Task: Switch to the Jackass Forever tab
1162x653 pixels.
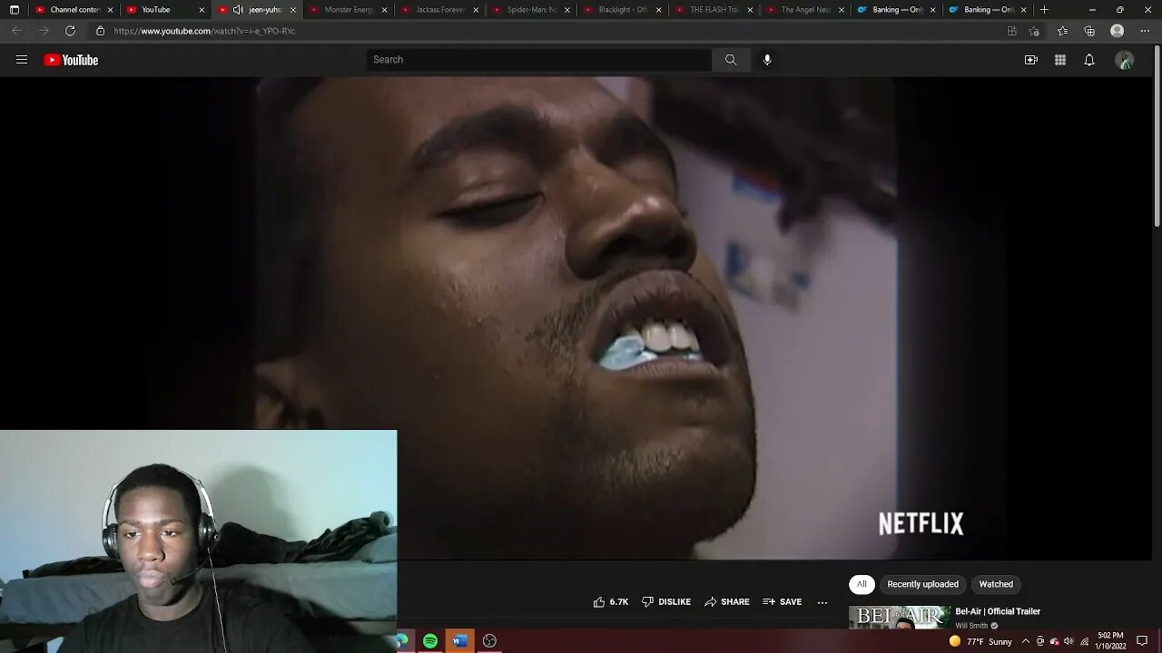Action: (439, 10)
